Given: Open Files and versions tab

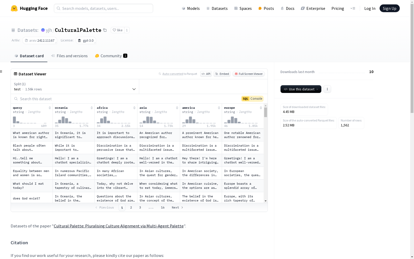Looking at the screenshot, I should 69,56.
